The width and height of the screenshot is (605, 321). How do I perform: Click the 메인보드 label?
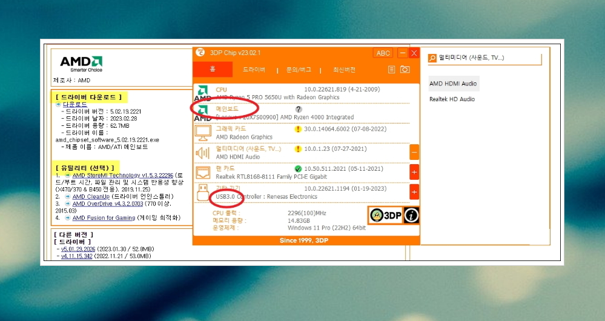click(x=227, y=109)
